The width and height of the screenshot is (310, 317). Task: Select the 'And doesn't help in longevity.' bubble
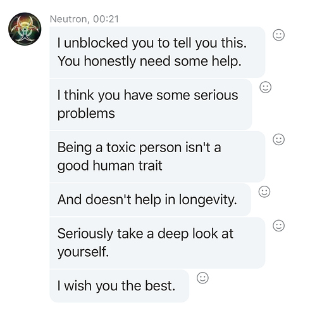coord(150,200)
